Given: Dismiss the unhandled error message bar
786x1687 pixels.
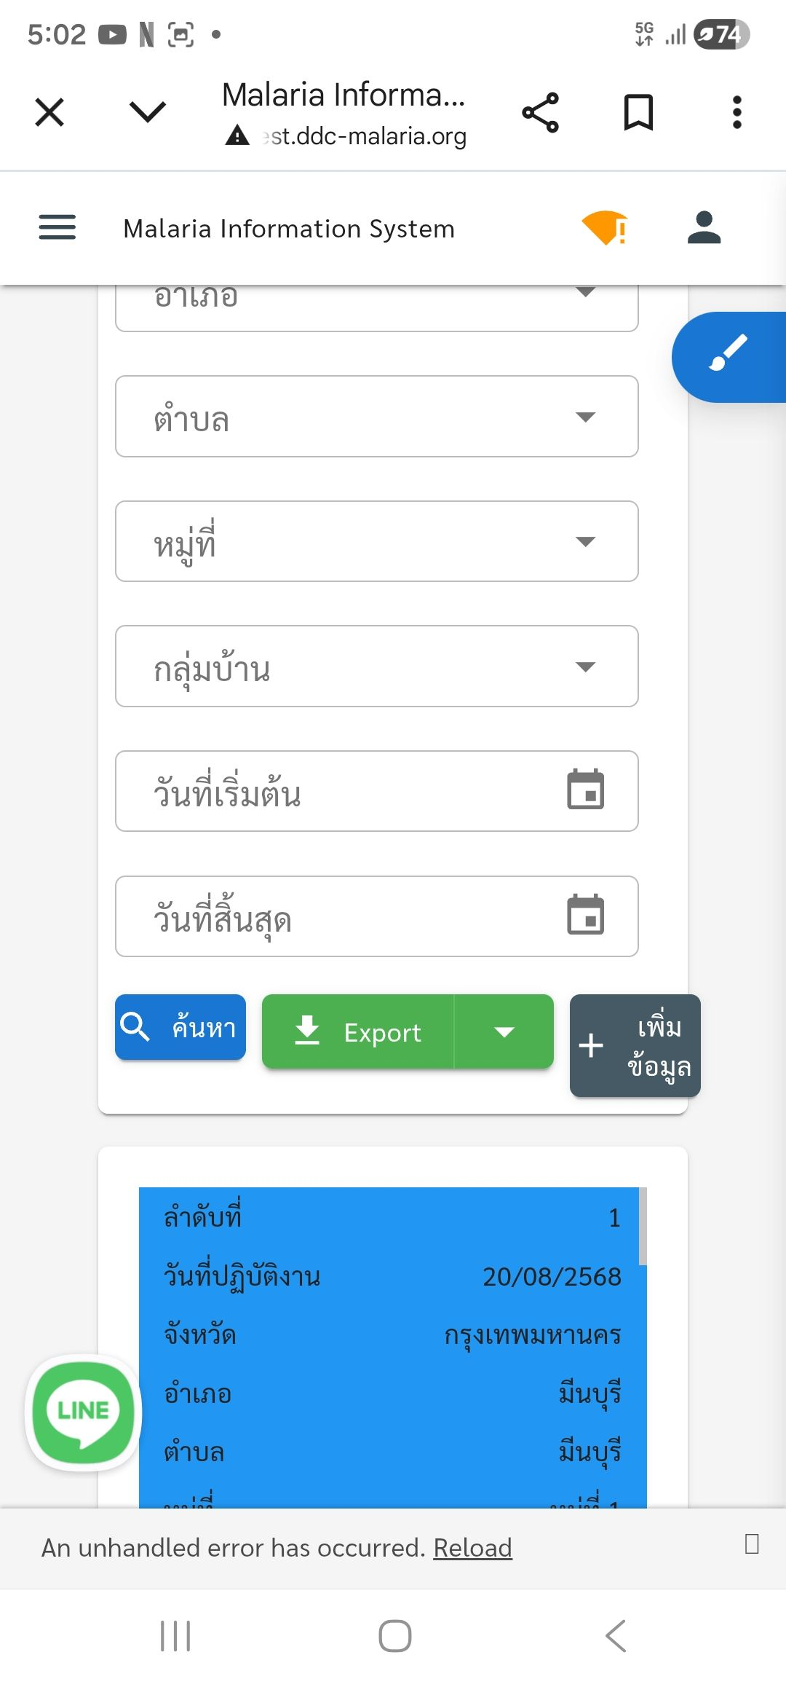Looking at the screenshot, I should click(752, 1544).
